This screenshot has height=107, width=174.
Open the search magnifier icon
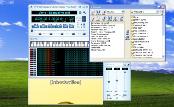(84, 12)
